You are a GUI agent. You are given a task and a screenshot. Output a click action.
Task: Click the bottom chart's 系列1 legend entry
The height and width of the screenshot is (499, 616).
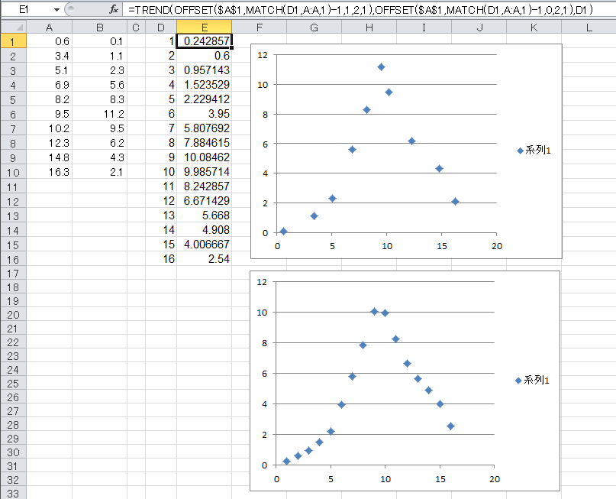537,380
